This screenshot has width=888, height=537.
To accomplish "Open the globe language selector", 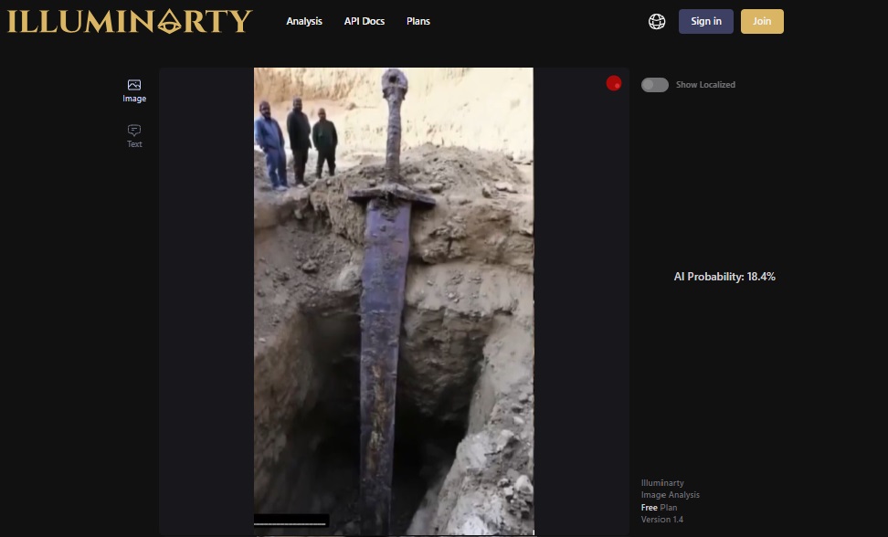I will 657,21.
